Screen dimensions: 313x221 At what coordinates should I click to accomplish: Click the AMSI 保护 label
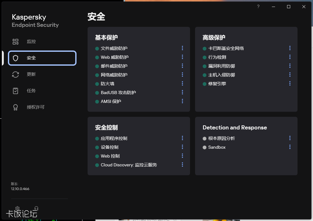pos(111,101)
